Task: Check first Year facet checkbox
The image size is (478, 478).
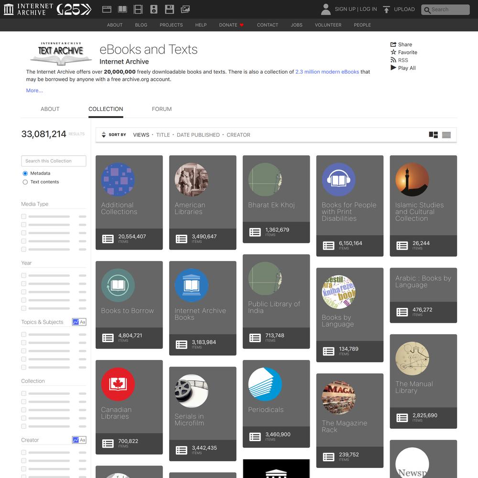Action: (x=23, y=275)
